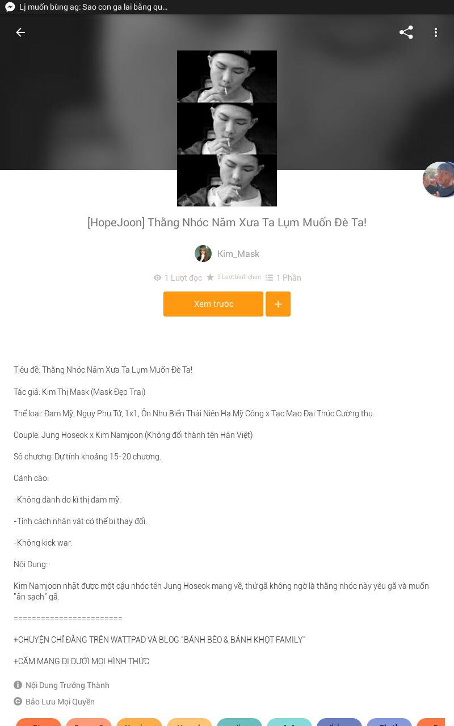Image resolution: width=454 pixels, height=726 pixels.
Task: Share this story via the share icon
Action: tap(406, 32)
